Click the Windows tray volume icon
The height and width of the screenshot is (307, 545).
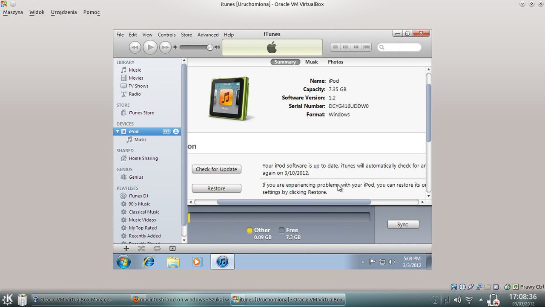point(392,262)
